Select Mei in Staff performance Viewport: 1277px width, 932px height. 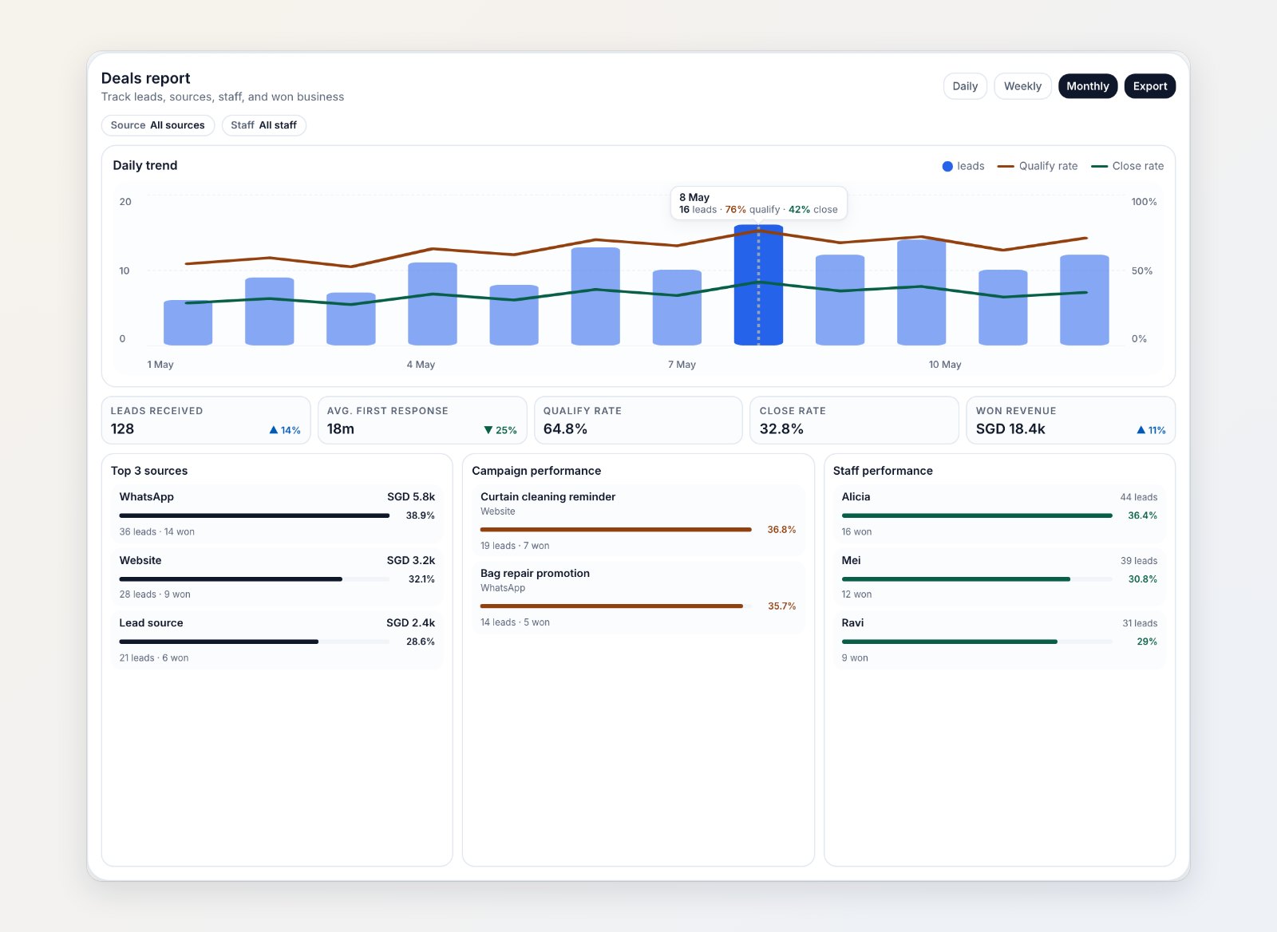tap(999, 577)
